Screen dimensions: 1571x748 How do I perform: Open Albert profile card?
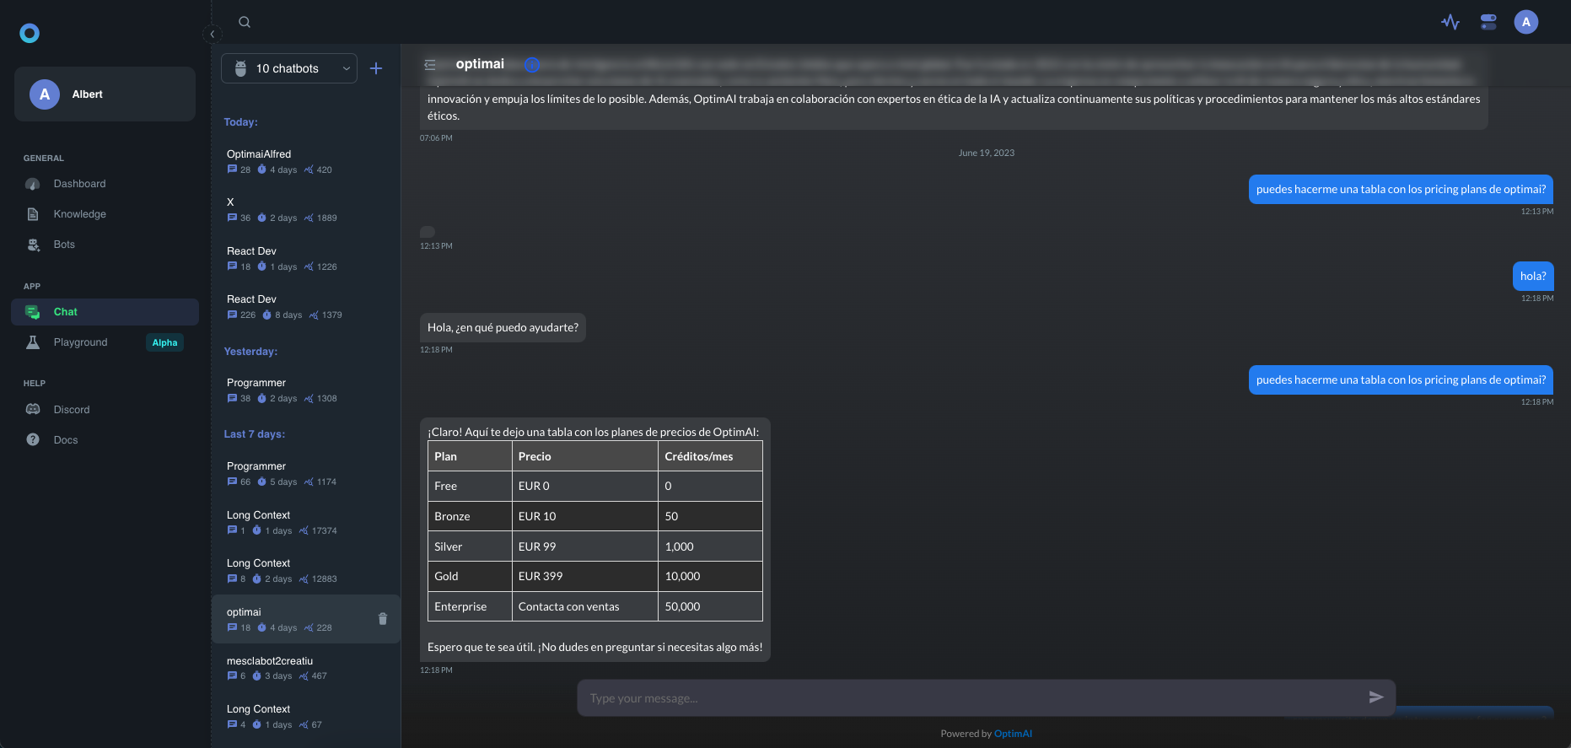[x=105, y=94]
